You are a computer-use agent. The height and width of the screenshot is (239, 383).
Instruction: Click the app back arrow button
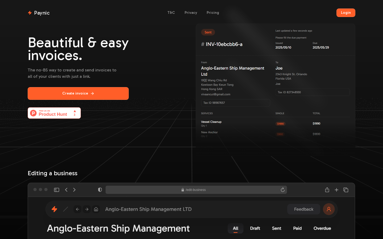click(77, 209)
